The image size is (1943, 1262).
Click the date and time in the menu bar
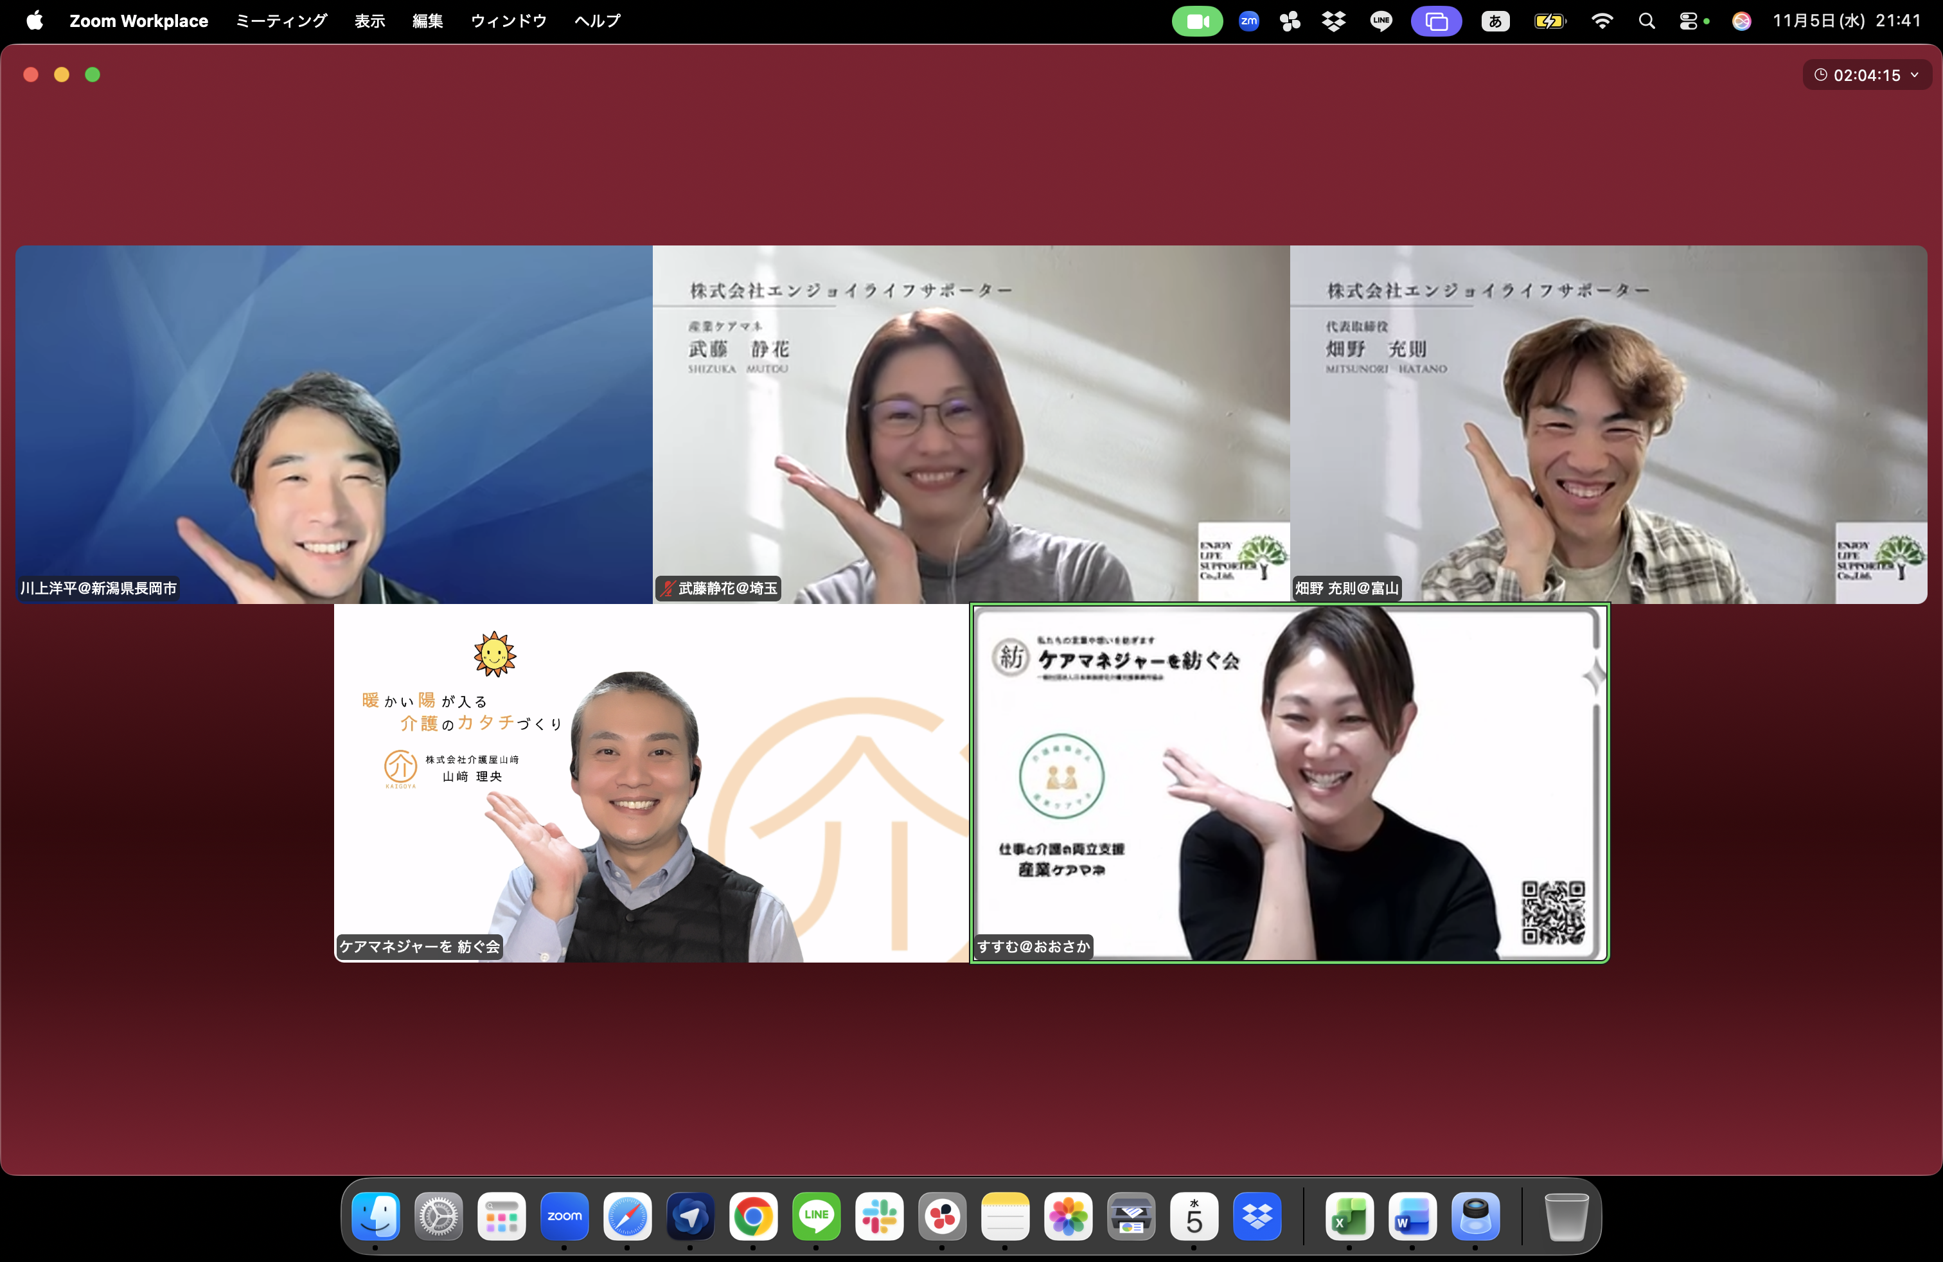pyautogui.click(x=1847, y=21)
